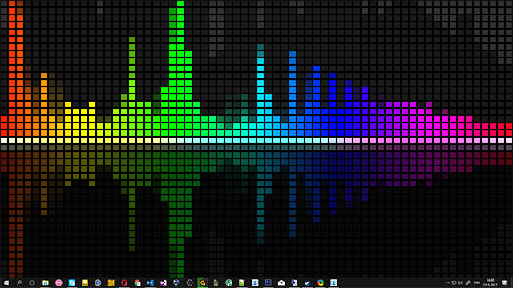Launch the pink round taskbar app
This screenshot has width=513, height=288.
point(59,282)
